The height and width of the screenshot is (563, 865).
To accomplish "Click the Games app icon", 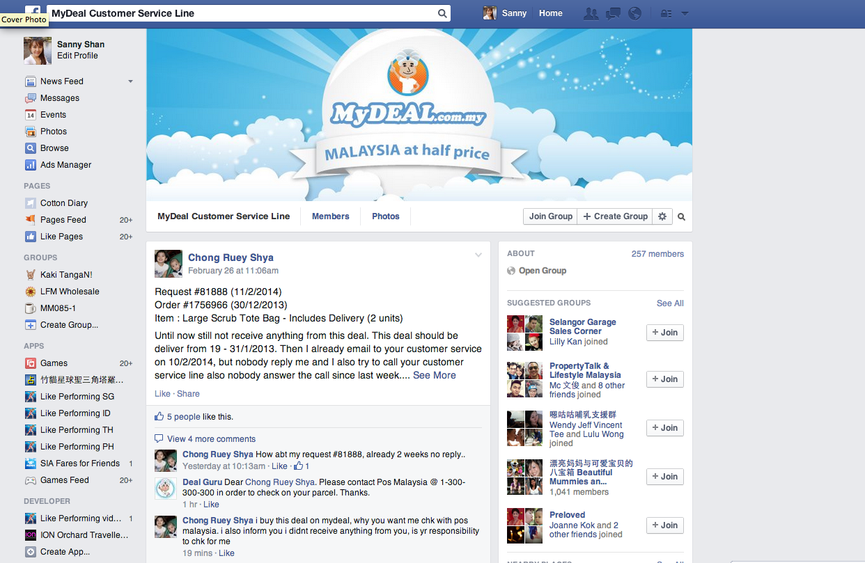I will pos(31,363).
